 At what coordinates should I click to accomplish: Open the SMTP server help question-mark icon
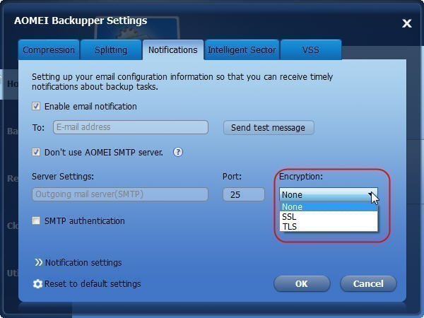[x=178, y=152]
